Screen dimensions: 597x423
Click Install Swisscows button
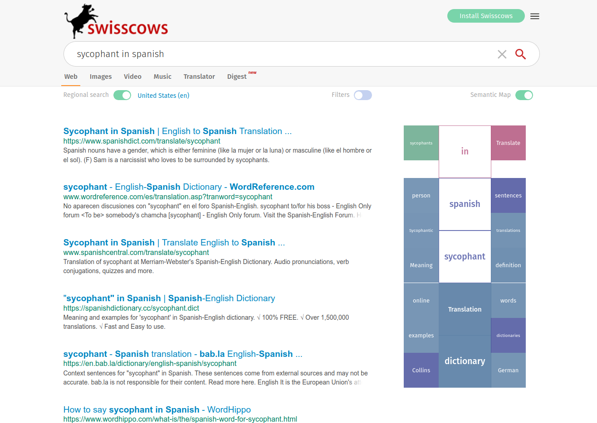(486, 16)
